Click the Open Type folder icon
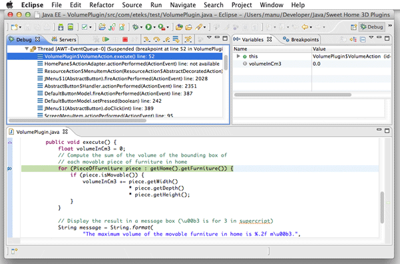 coord(188,27)
